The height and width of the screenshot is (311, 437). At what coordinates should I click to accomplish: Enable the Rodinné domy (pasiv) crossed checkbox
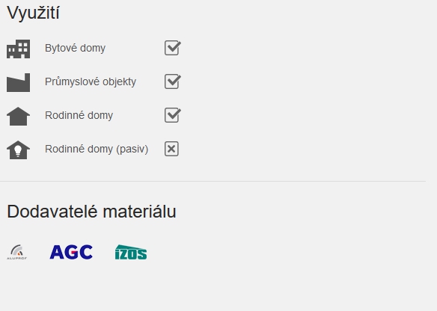pos(171,149)
